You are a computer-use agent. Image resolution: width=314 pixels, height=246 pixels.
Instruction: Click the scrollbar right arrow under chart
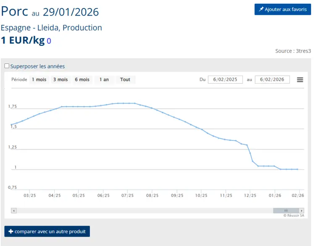pyautogui.click(x=301, y=210)
